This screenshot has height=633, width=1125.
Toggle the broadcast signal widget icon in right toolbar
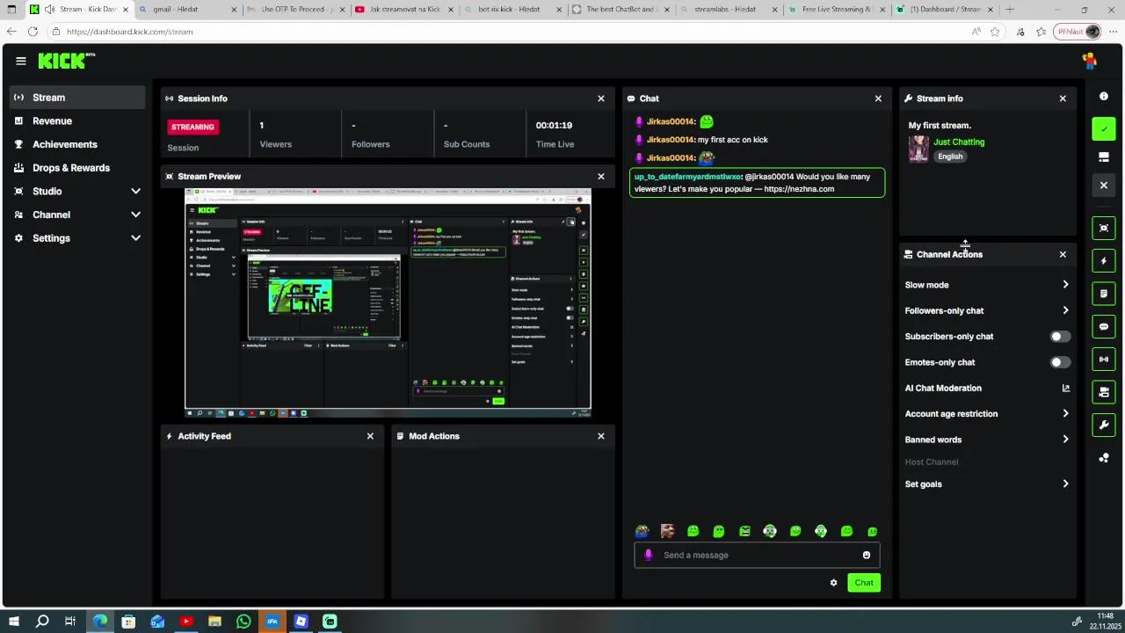coord(1104,360)
